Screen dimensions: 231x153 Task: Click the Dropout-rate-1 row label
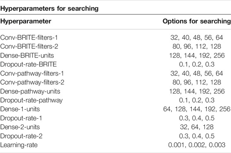(x=21, y=118)
